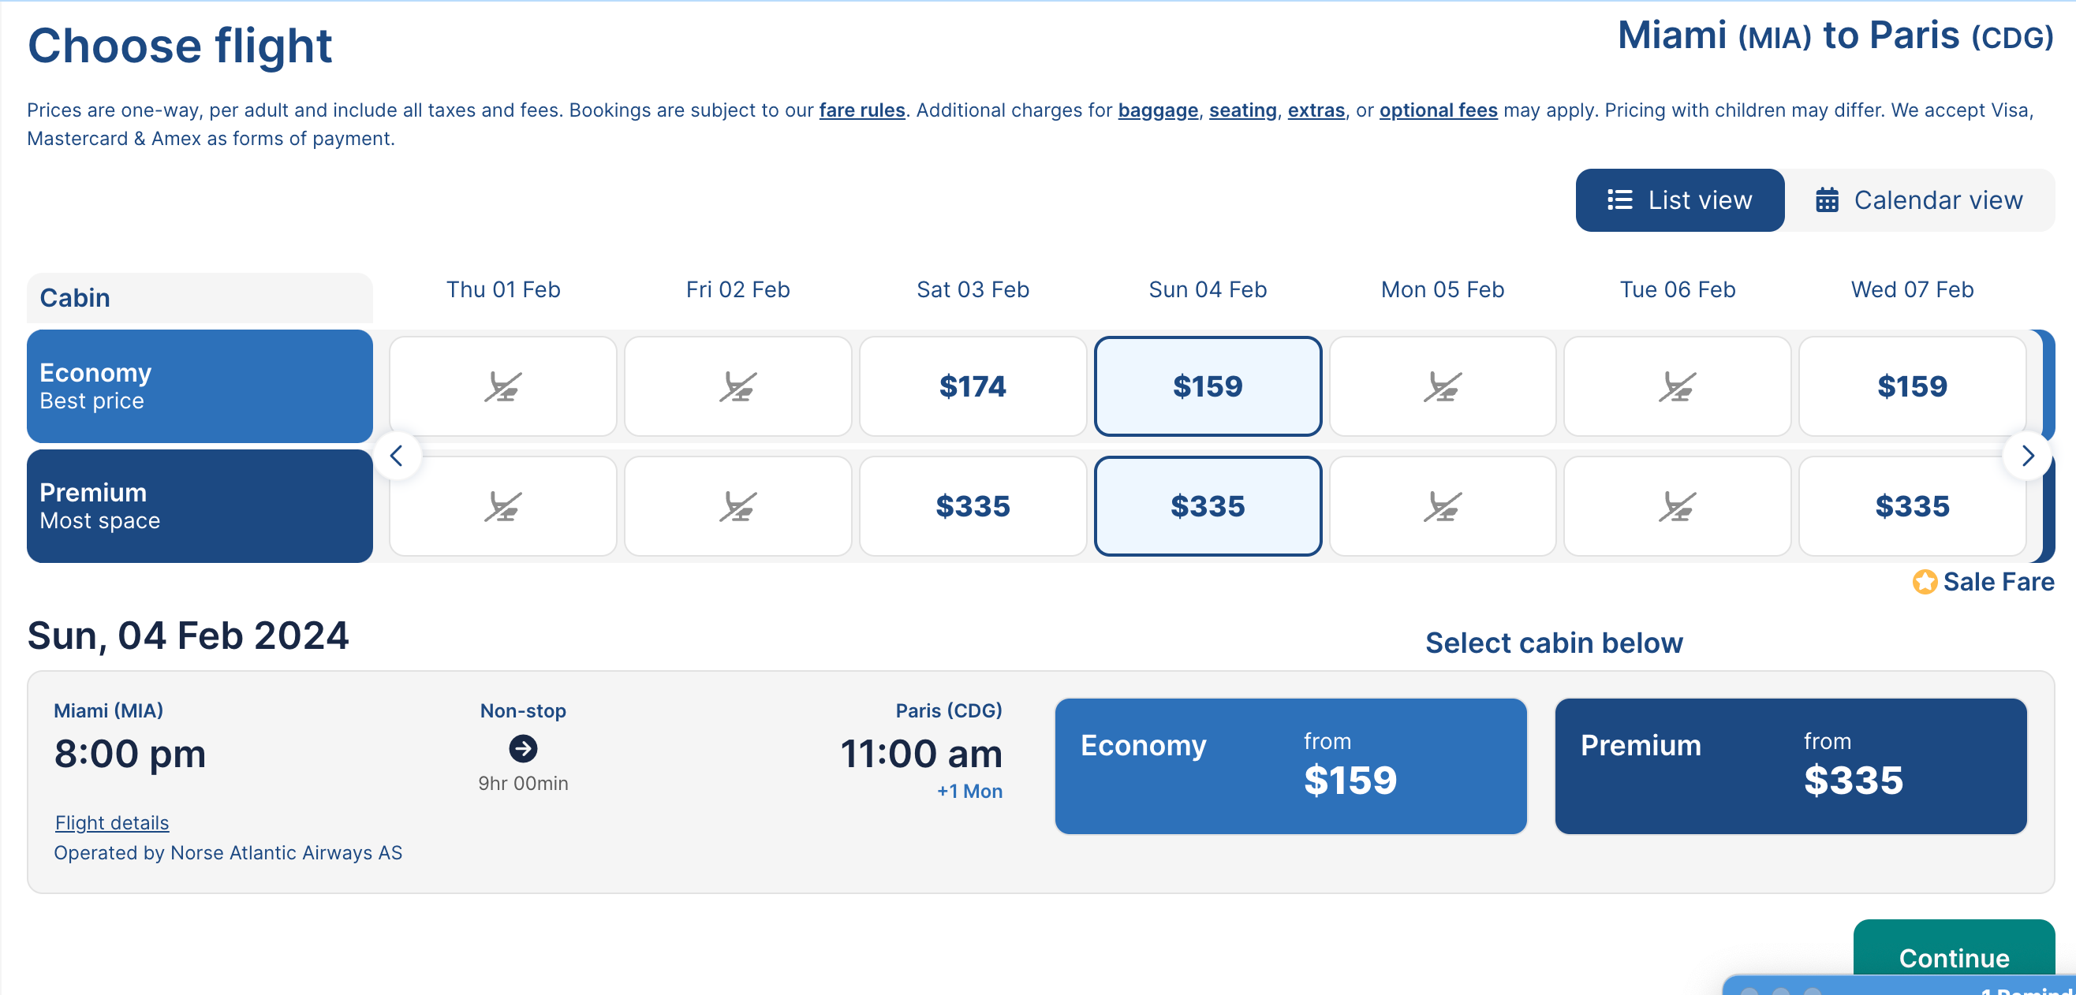This screenshot has width=2076, height=995.
Task: Click no-flight icon for Premium Tue 06 Feb
Action: pyautogui.click(x=1677, y=507)
